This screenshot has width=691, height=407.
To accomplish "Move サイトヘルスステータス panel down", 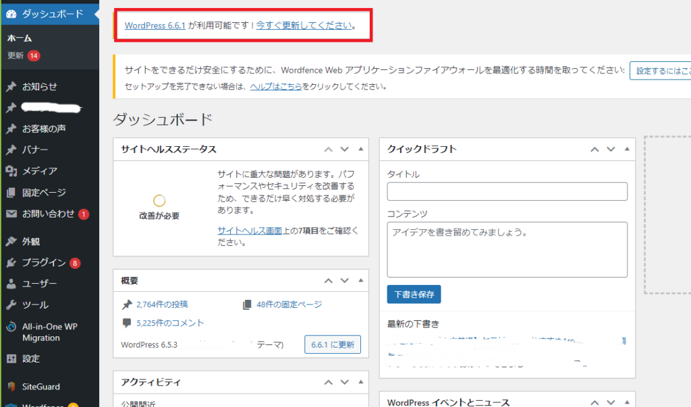I will [345, 149].
